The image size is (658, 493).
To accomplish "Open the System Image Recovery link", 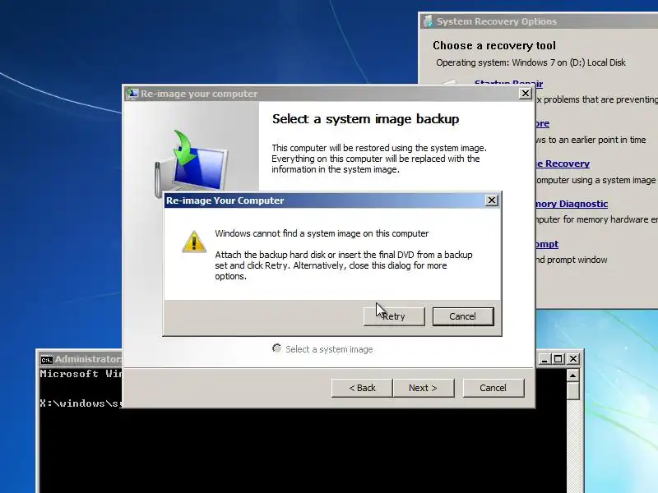I will 563,164.
